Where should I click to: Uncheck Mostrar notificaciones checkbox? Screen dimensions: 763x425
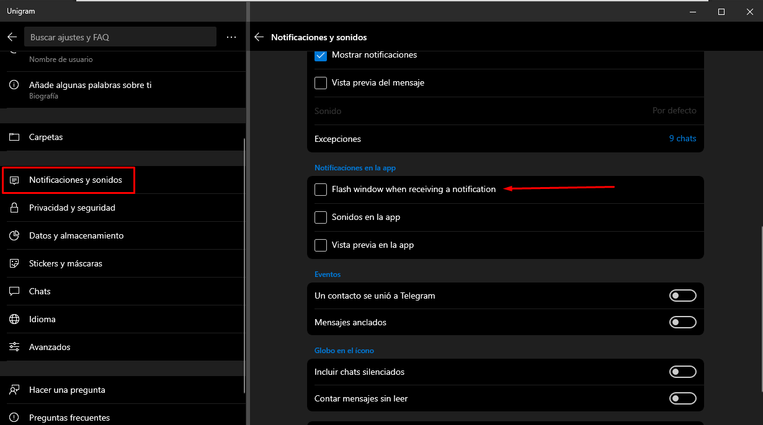click(x=321, y=55)
